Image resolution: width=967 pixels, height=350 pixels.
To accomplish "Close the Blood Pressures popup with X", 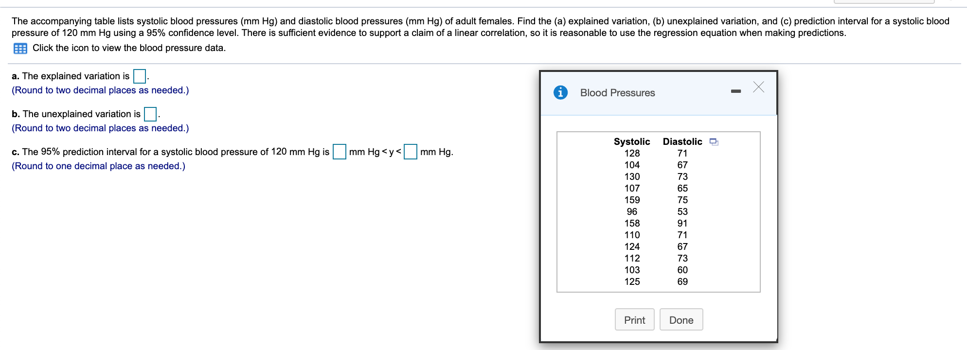I will click(758, 87).
